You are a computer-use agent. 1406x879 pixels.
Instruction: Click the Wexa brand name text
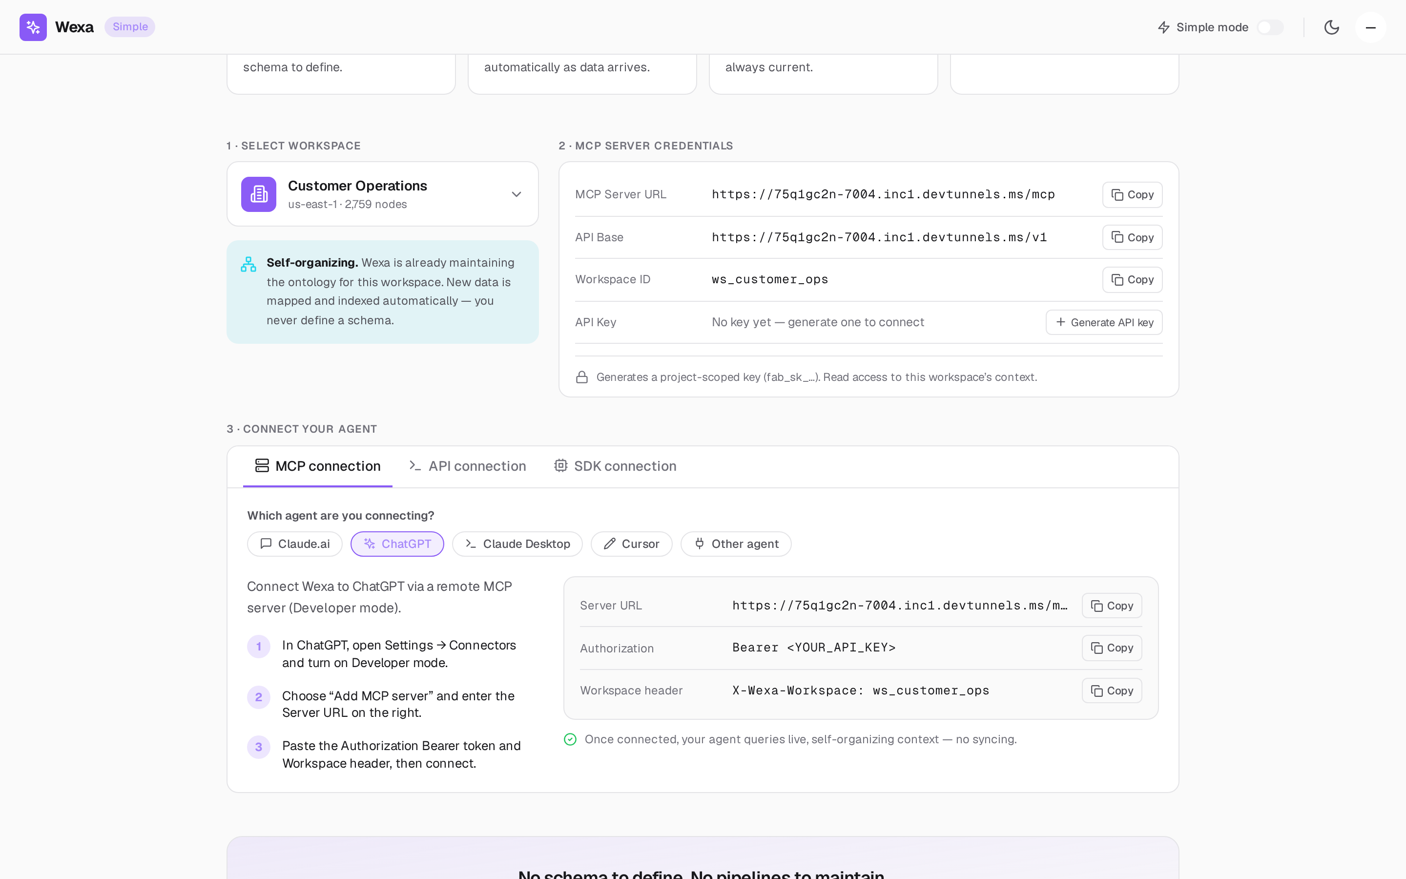pos(74,27)
